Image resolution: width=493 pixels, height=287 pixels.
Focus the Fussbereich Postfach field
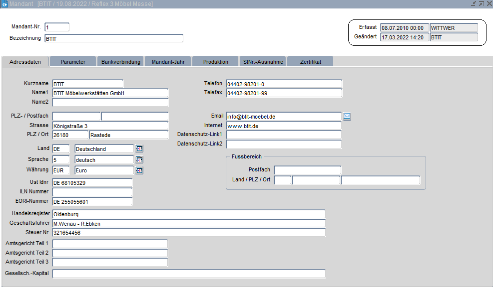308,170
